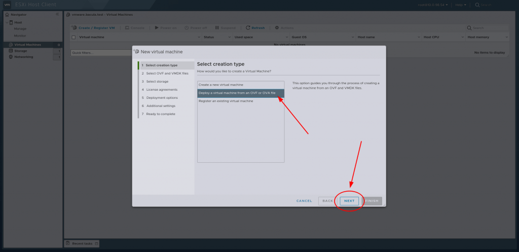The image size is (519, 252).
Task: Collapse the Navigator panel with double-chevron
Action: click(57, 14)
